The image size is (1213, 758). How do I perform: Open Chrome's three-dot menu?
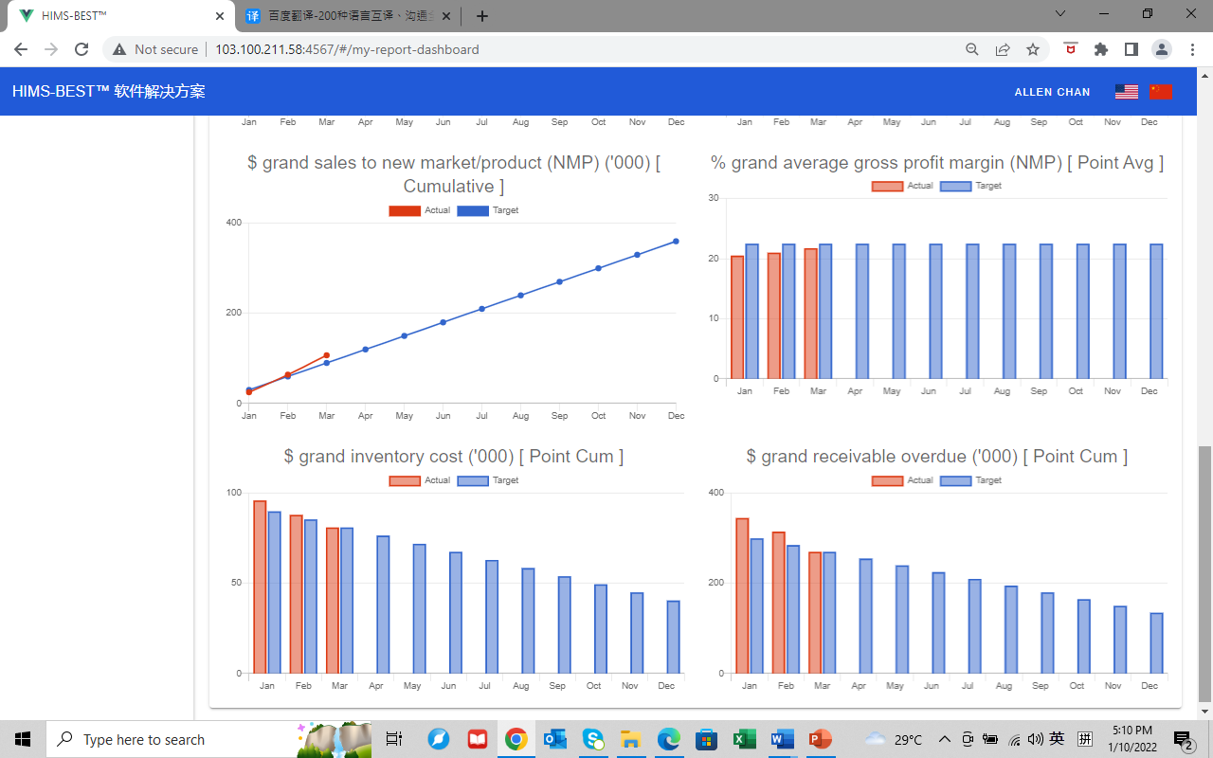[x=1191, y=49]
